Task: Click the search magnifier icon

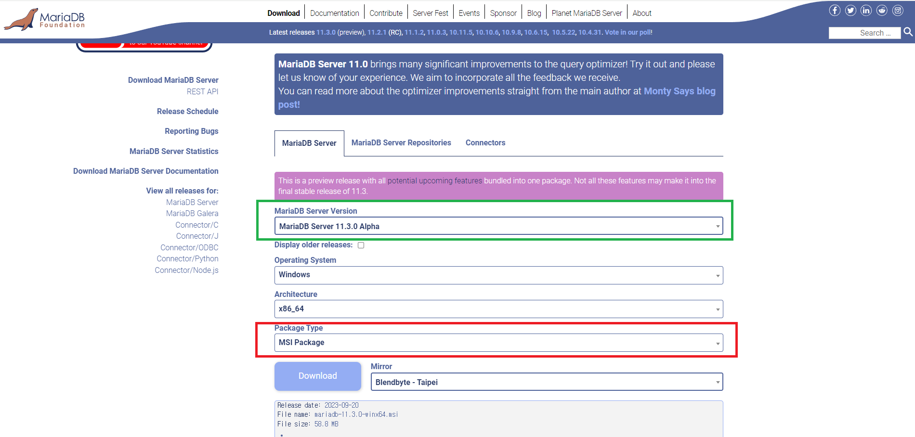Action: [x=908, y=32]
